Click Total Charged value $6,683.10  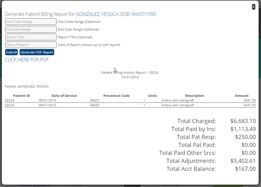[x=243, y=121]
